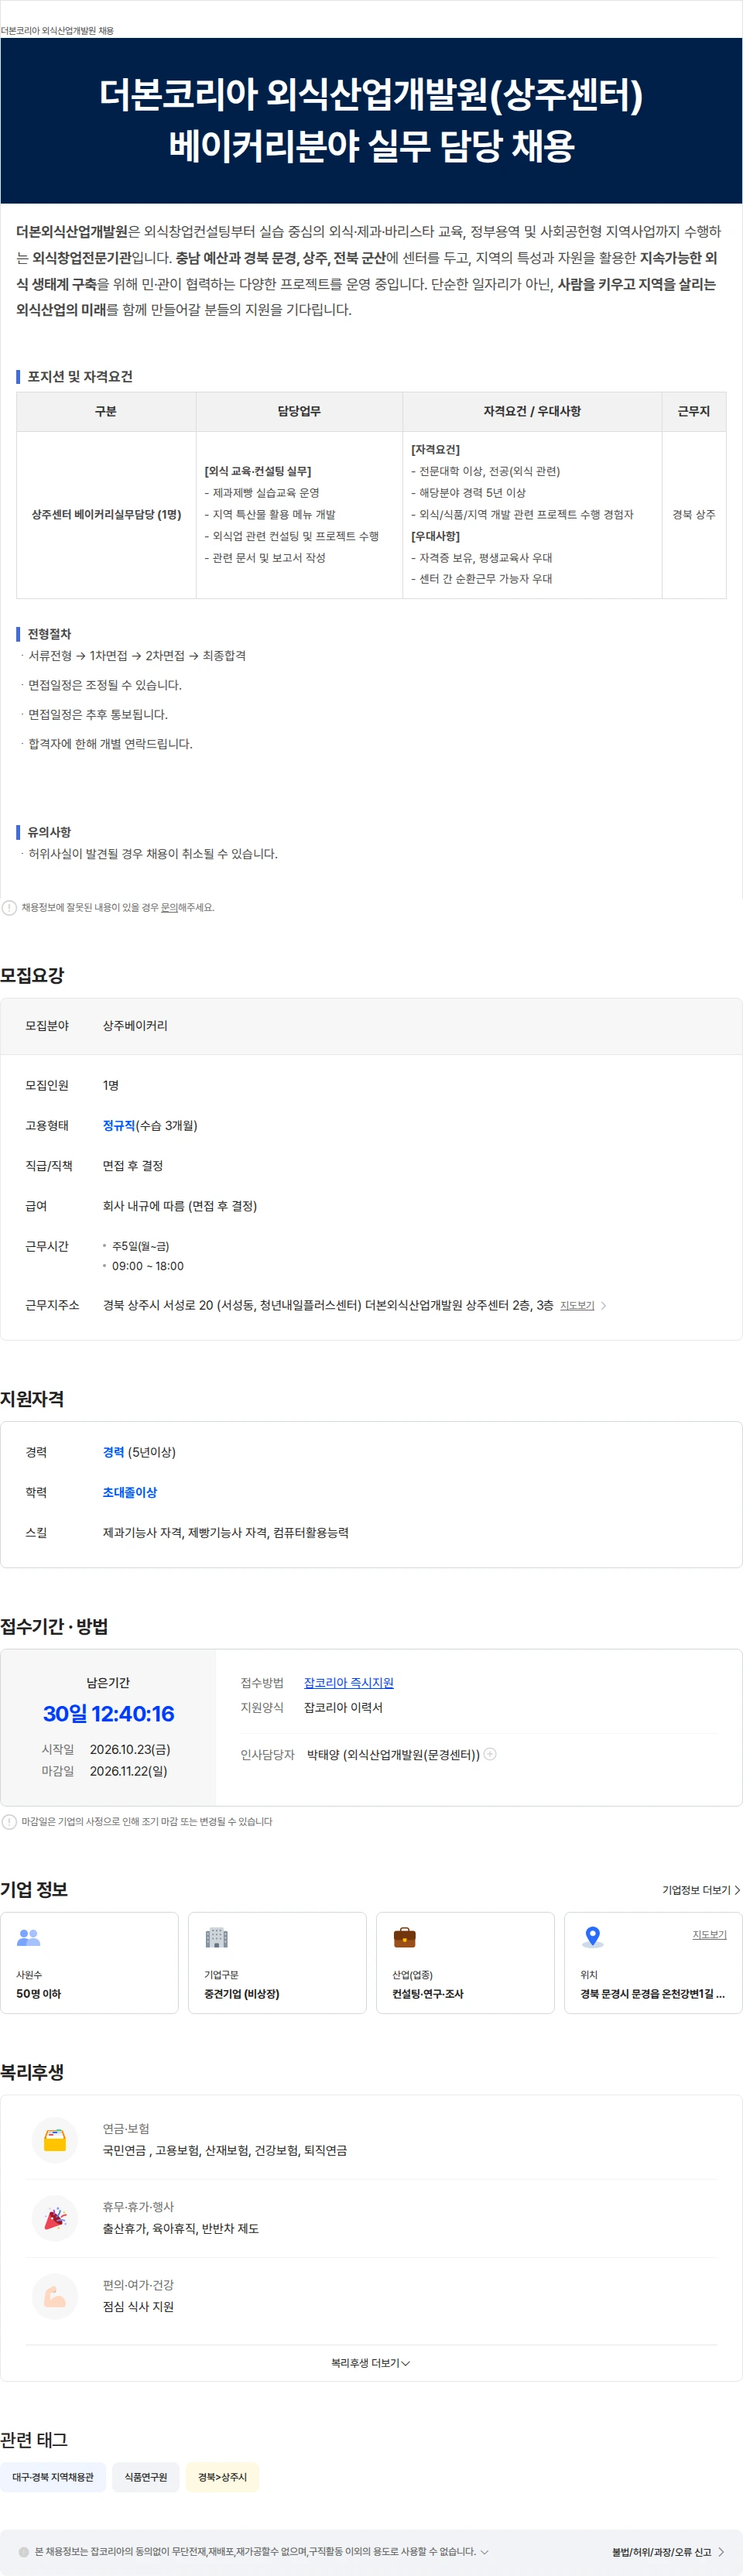Click 잡코리아 즉시지원 link
The height and width of the screenshot is (2576, 743).
(x=348, y=1683)
